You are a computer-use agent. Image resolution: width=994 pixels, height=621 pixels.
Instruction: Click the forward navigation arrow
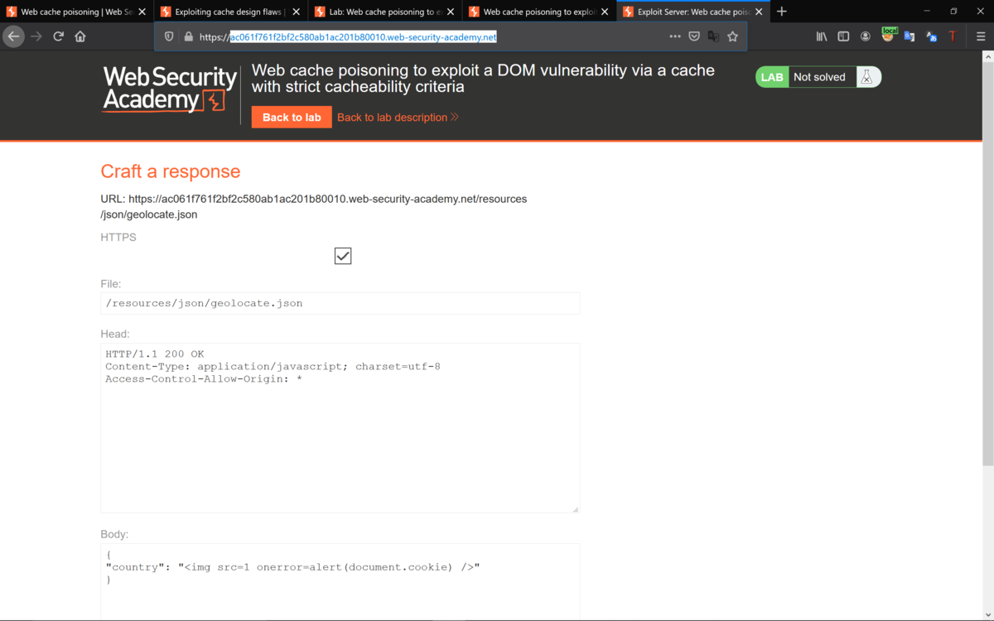tap(36, 36)
